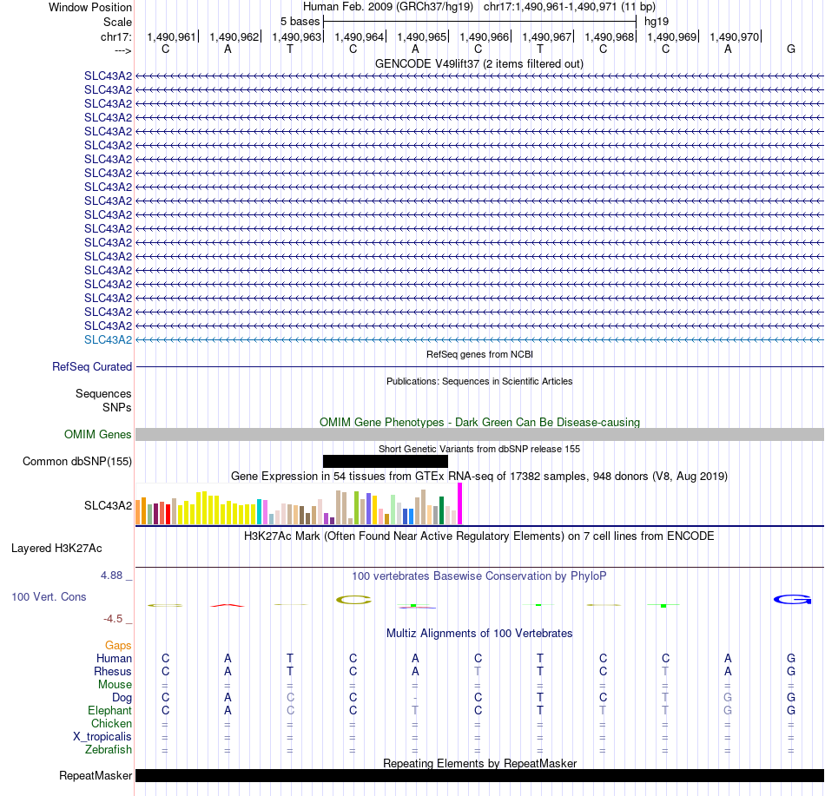Click the -4.5 PhyloP lower scale value

point(113,619)
